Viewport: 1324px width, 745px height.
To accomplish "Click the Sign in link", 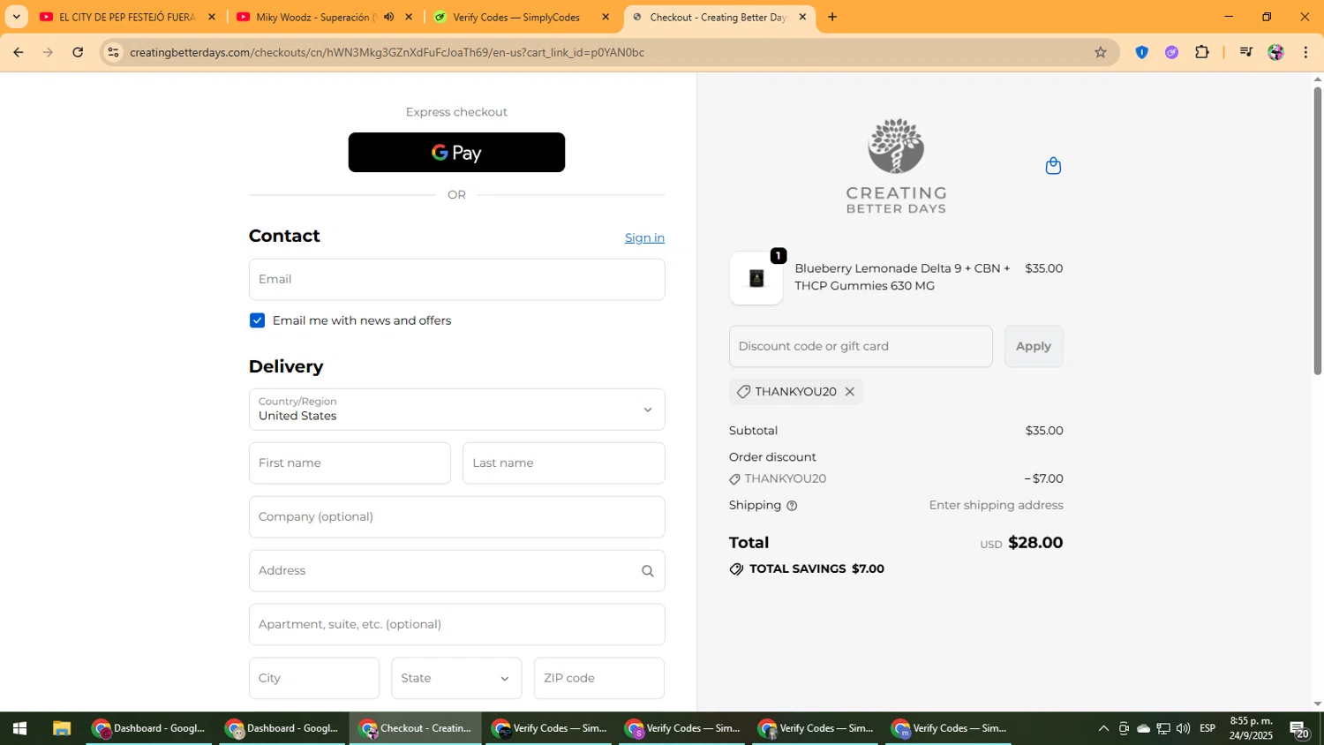I will (x=644, y=238).
